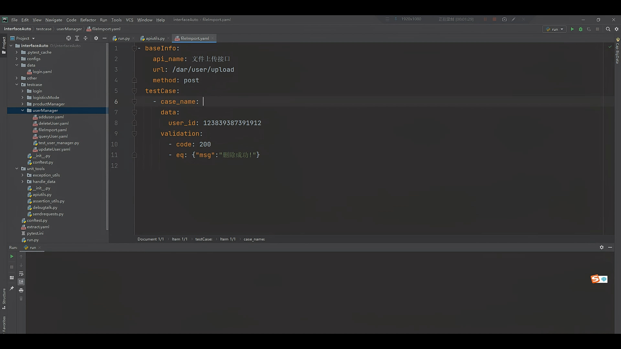The width and height of the screenshot is (621, 349).
Task: Pin the Run tab
Action: (12, 288)
